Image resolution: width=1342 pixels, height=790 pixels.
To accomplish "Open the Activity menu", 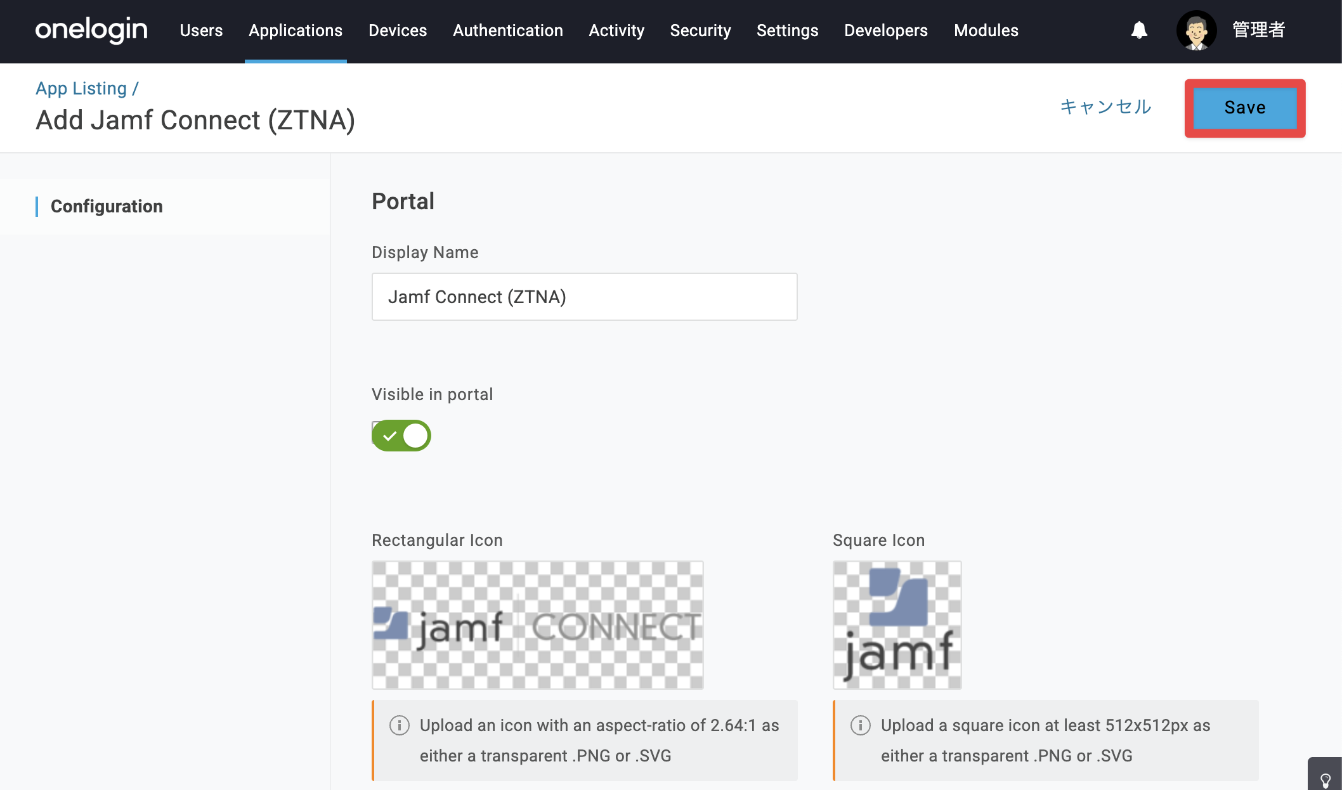I will pyautogui.click(x=616, y=30).
